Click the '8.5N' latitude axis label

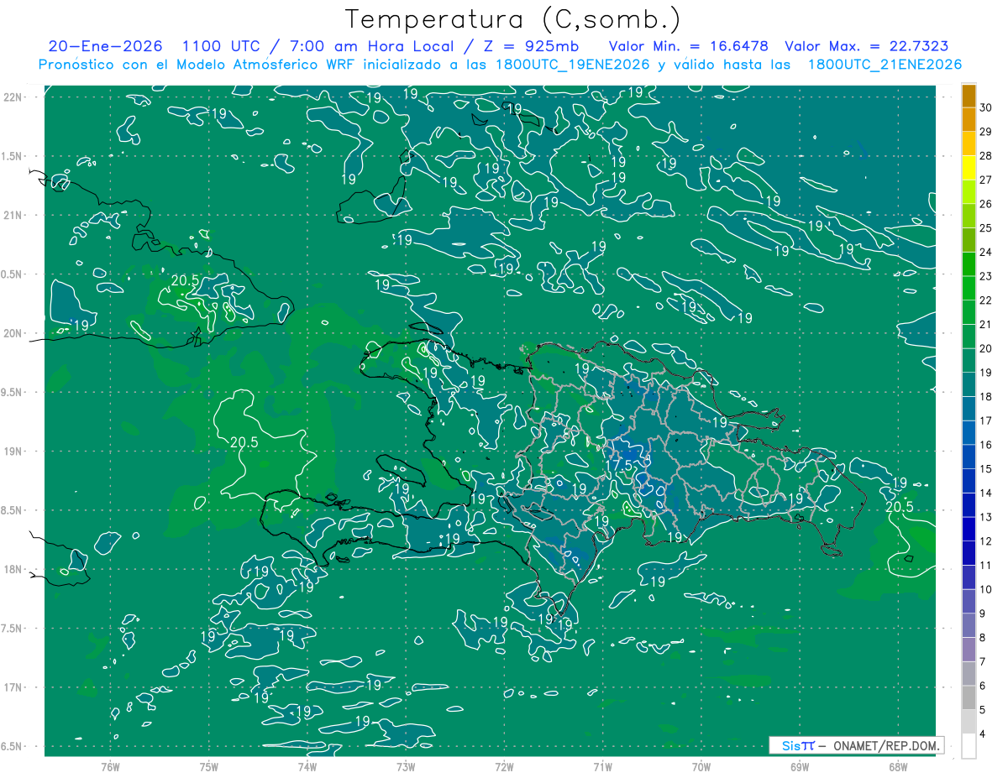coord(13,511)
